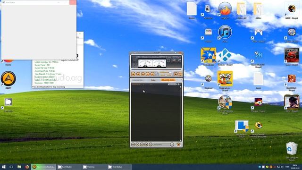Screen dimensions: 302x170
Task: Seek using the AIMP track progress bar
Action: tap(156, 69)
